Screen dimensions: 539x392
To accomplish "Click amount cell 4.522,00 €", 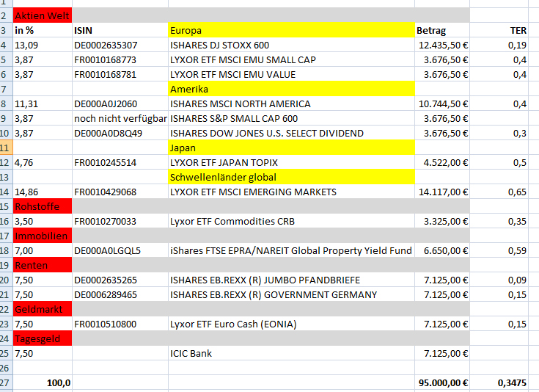I will pyautogui.click(x=442, y=162).
